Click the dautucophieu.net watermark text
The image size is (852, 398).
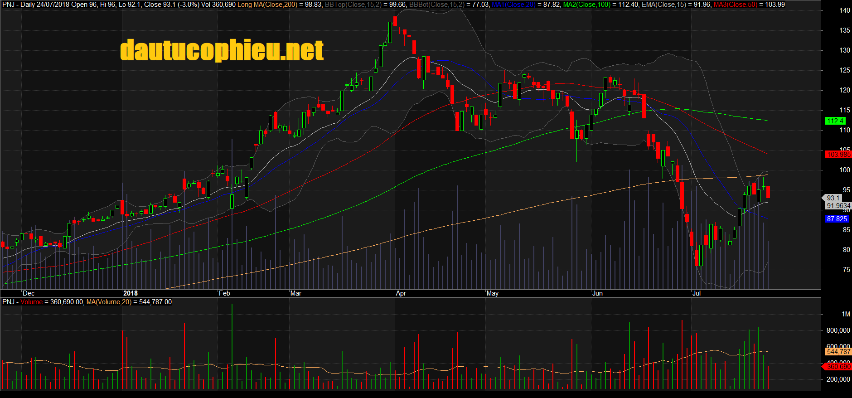[x=222, y=50]
